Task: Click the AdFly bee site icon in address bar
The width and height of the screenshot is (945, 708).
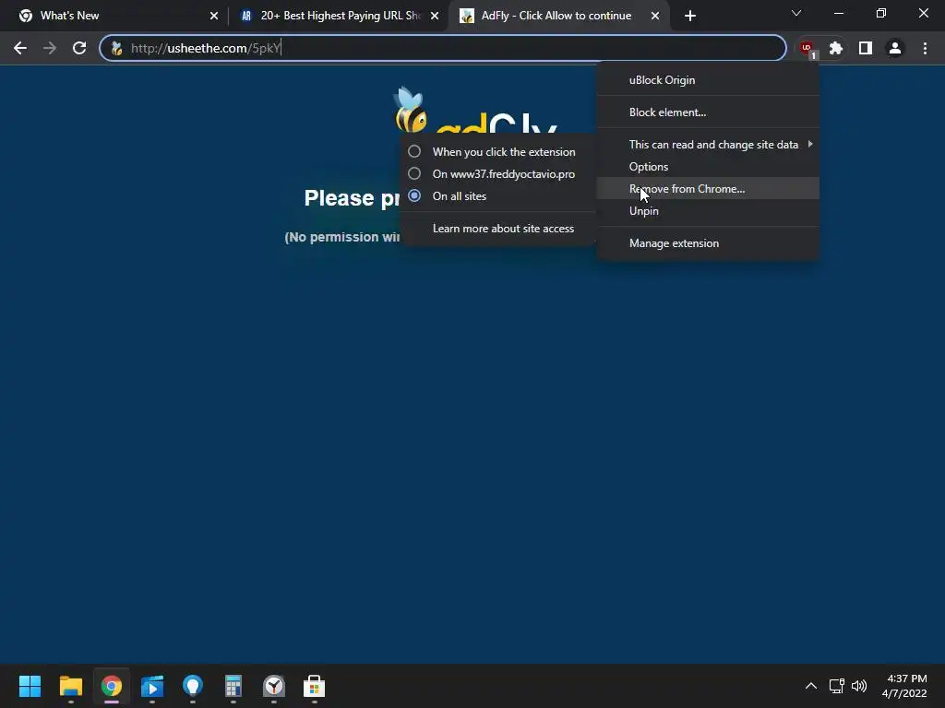Action: pos(117,48)
